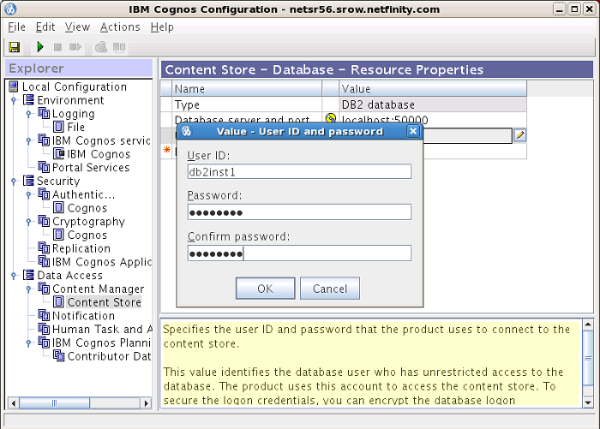Click the Local Configuration computer icon
Image resolution: width=600 pixels, height=429 pixels.
[x=14, y=86]
